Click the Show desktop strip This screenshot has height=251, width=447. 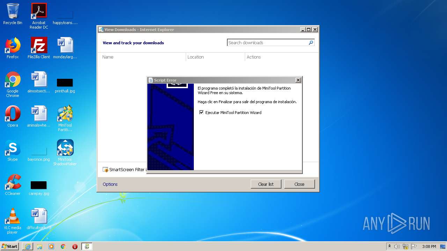pos(443,246)
